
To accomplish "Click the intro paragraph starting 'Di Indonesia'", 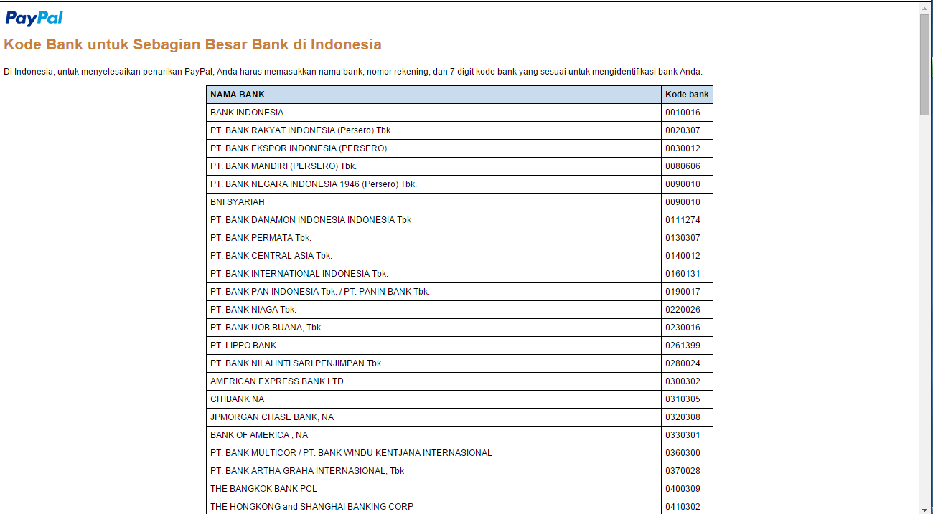I will coord(353,72).
